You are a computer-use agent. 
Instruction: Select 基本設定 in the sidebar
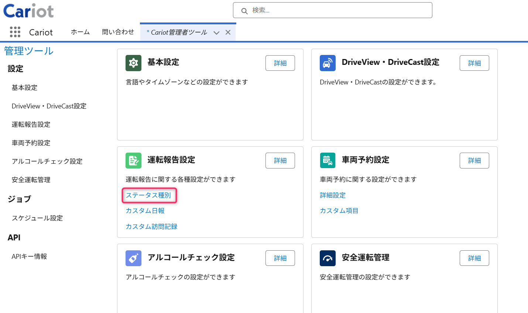pyautogui.click(x=24, y=87)
